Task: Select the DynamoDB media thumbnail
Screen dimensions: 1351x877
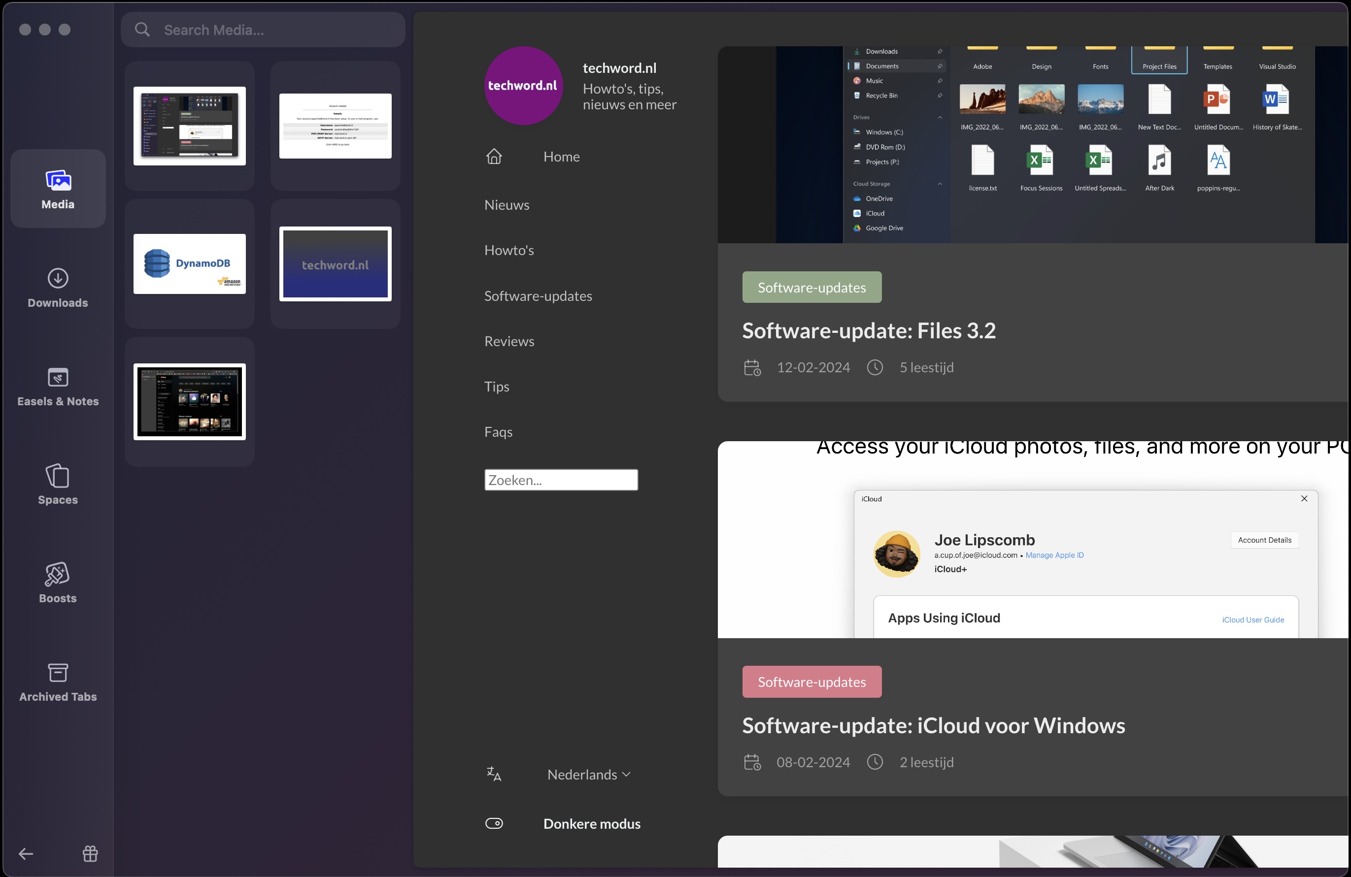Action: coord(190,264)
